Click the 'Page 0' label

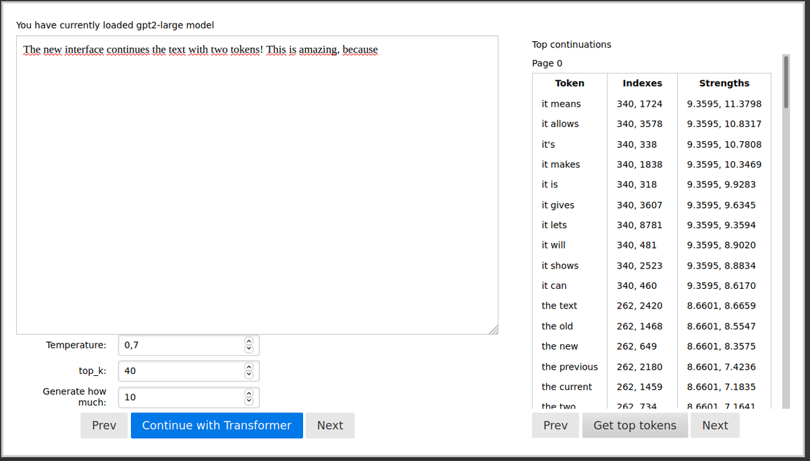click(x=547, y=63)
